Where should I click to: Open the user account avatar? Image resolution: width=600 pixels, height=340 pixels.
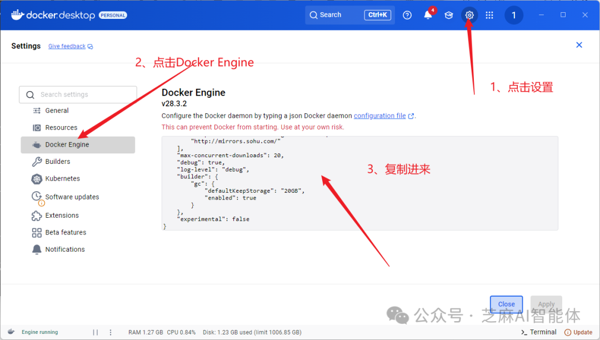click(x=513, y=16)
